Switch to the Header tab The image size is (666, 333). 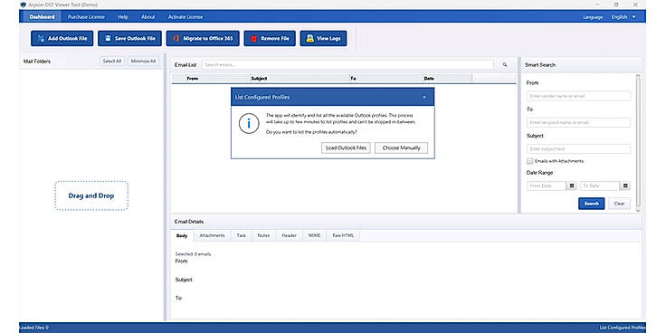[x=290, y=236]
